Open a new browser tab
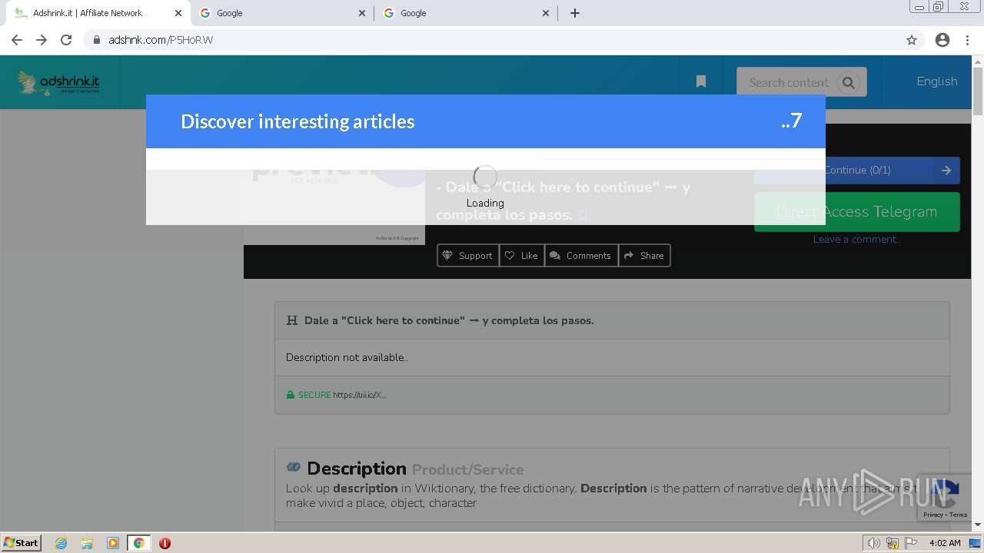Screen dimensions: 984x553 click(575, 13)
